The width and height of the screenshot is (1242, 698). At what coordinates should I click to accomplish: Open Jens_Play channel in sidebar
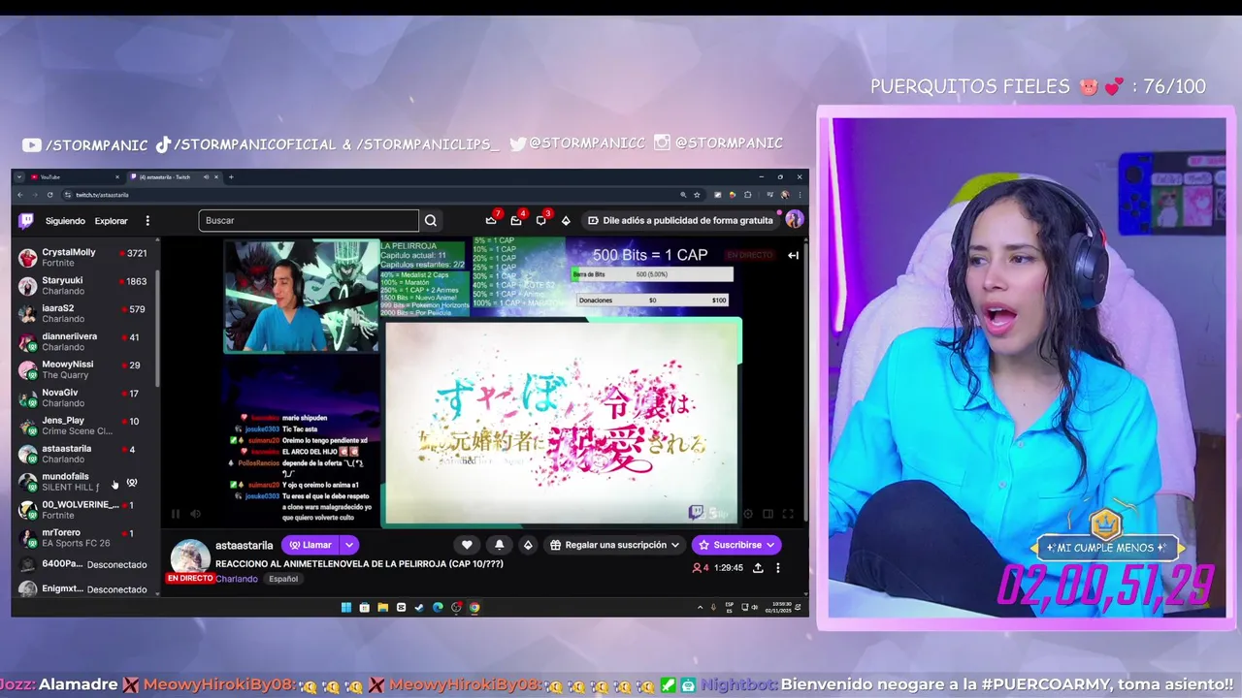[x=85, y=426]
